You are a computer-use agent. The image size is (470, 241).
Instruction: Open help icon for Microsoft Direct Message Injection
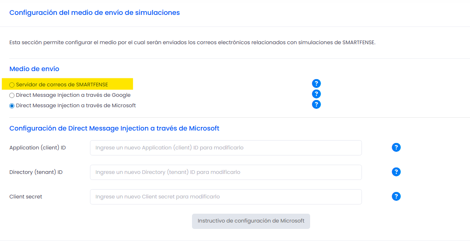point(316,104)
